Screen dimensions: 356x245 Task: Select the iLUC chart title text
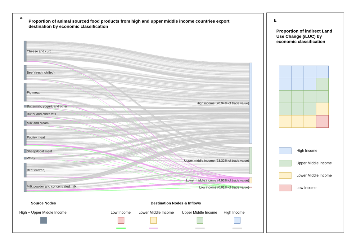pyautogui.click(x=304, y=36)
